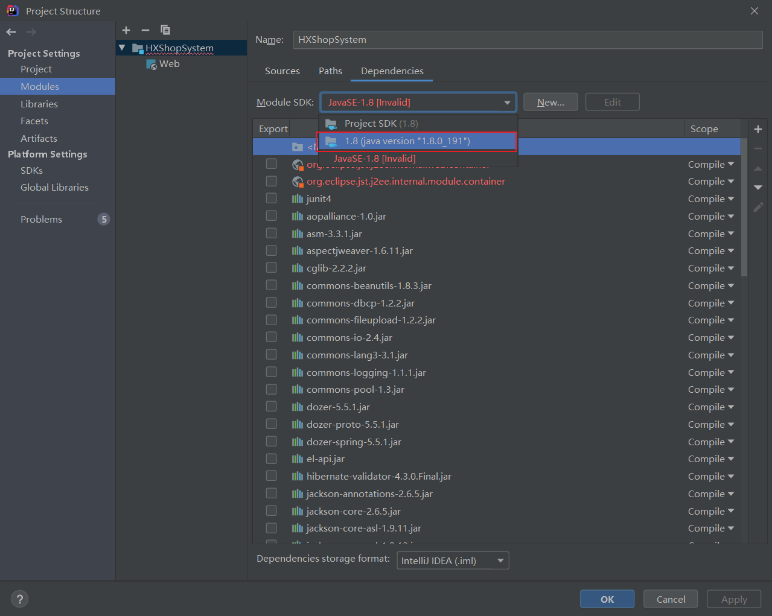Screen dimensions: 772x616
Task: Move dependency down with arrow icon
Action: 758,188
